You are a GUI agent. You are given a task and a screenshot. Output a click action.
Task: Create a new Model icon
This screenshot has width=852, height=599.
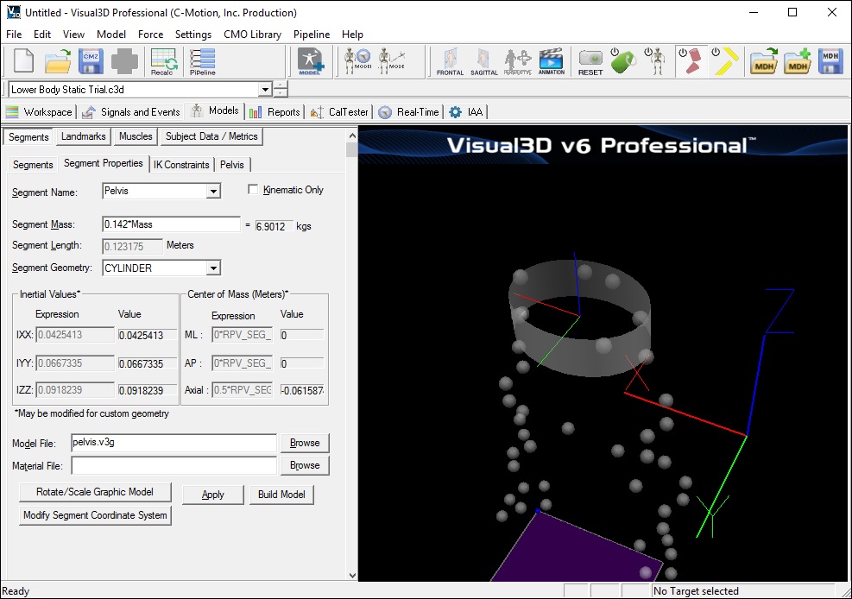tap(310, 61)
